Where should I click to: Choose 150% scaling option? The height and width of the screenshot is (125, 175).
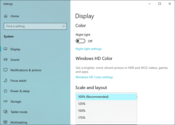[x=106, y=111]
